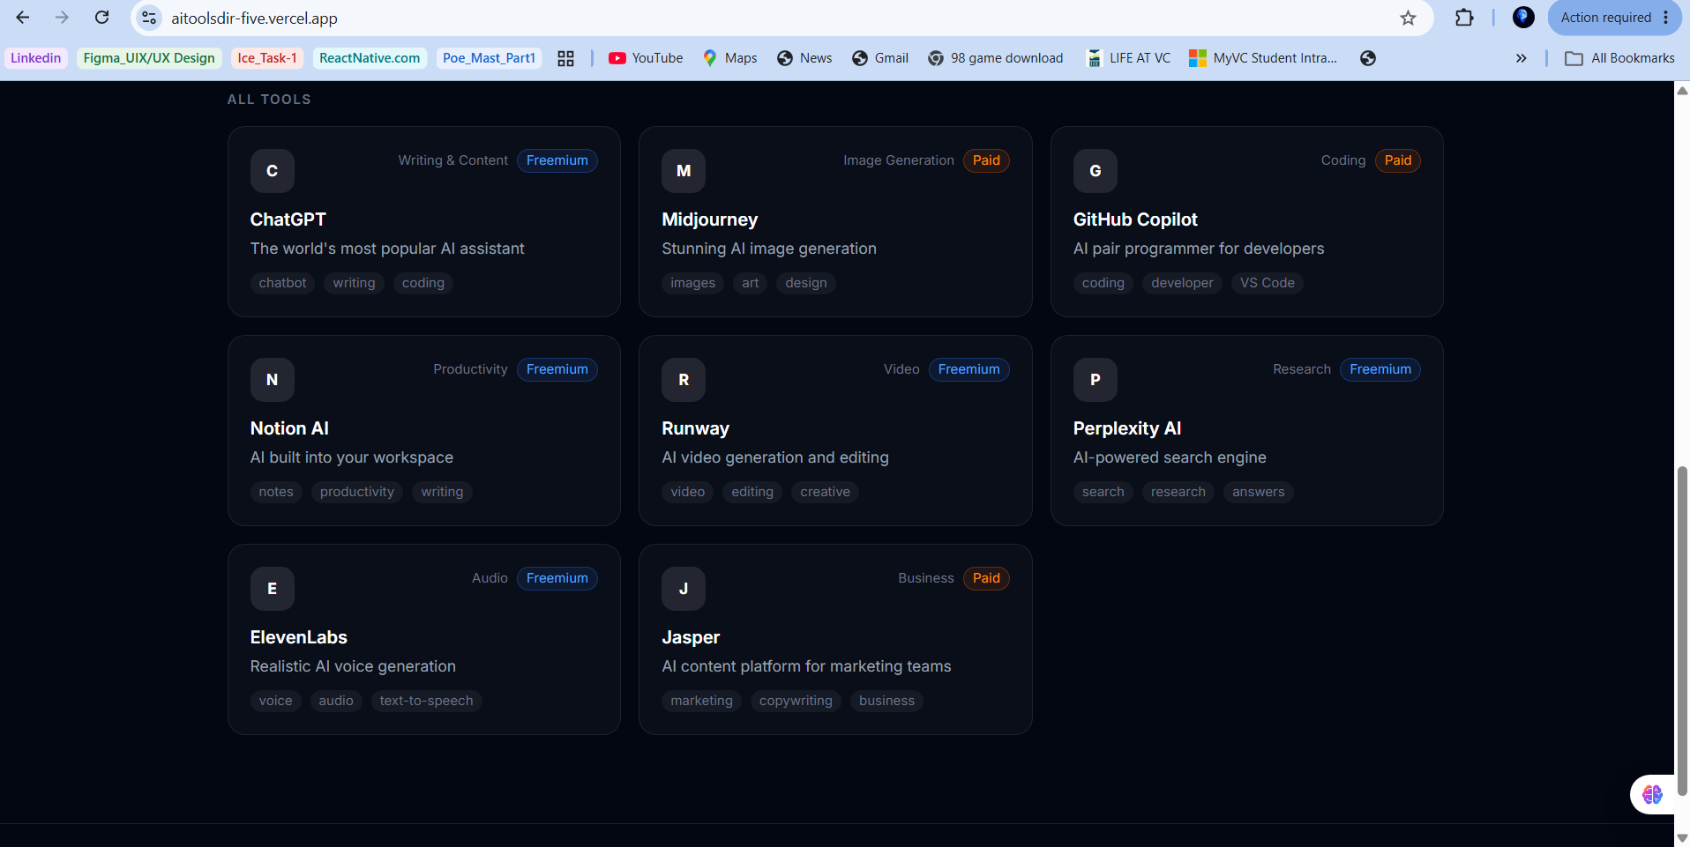Open the YouTube bookmark
Screen dimensions: 1690x847
pyautogui.click(x=646, y=58)
